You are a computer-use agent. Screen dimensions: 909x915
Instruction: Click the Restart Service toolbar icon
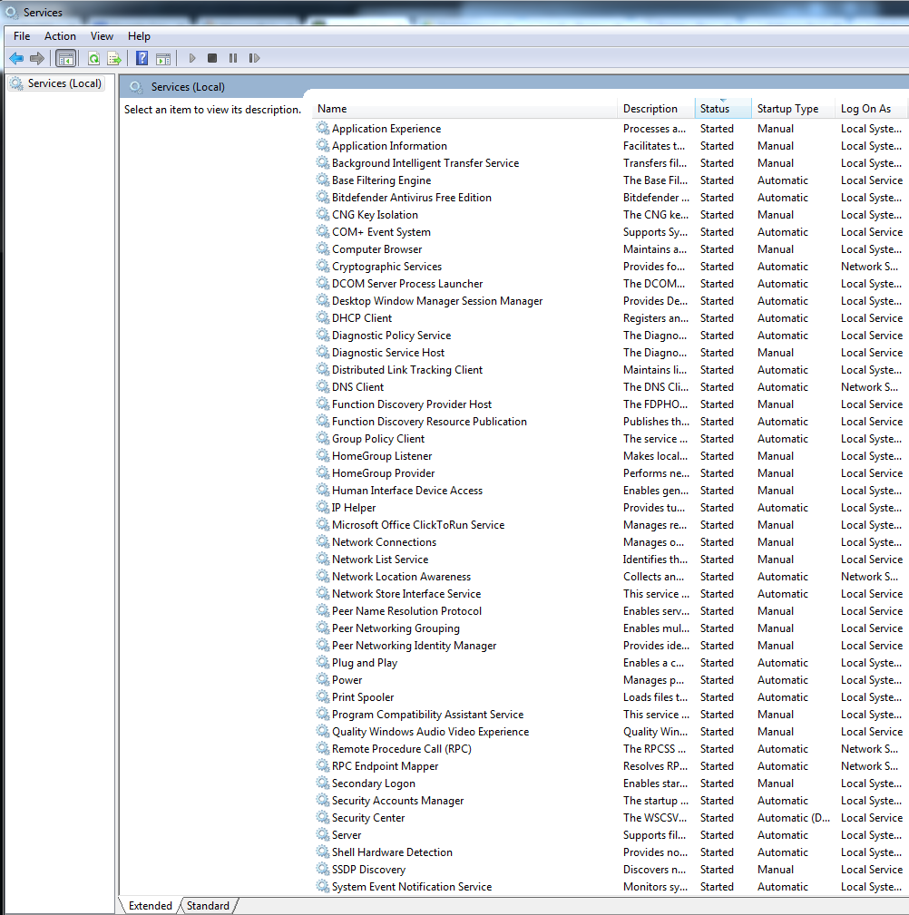254,58
